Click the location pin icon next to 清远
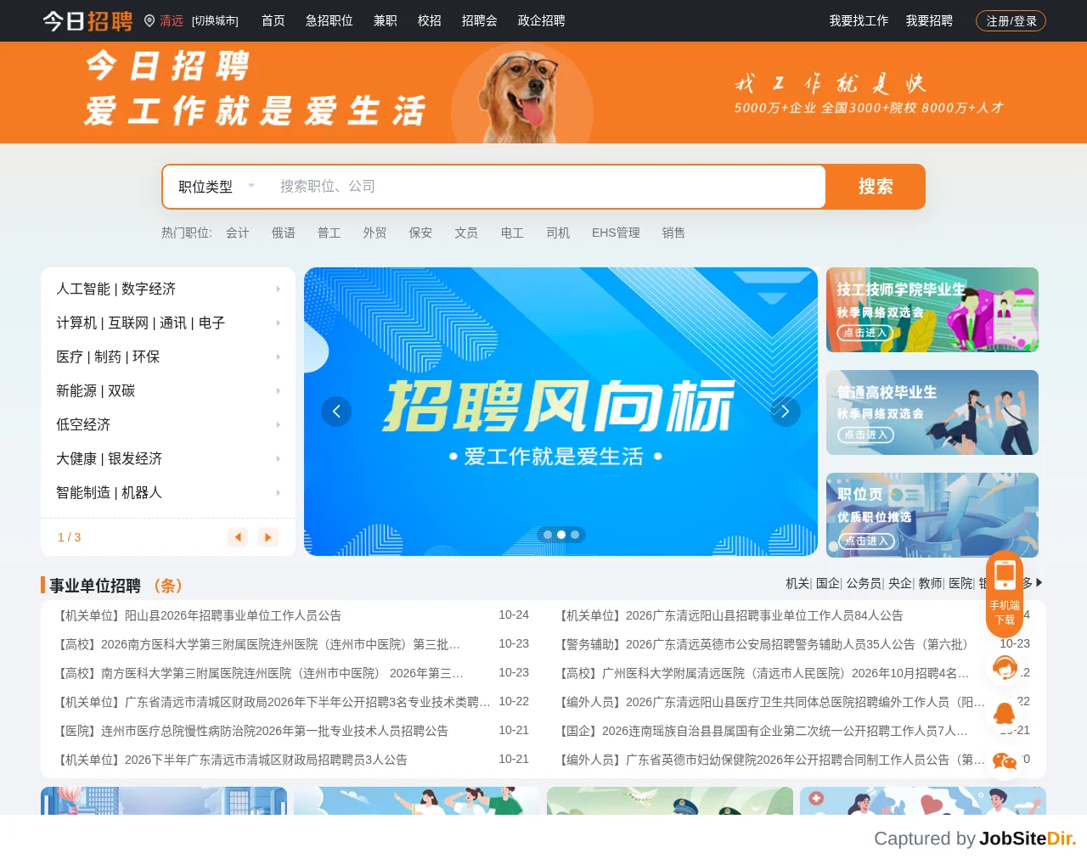 [149, 20]
